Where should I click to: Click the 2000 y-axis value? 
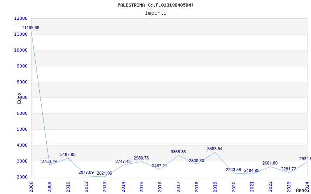pyautogui.click(x=22, y=177)
